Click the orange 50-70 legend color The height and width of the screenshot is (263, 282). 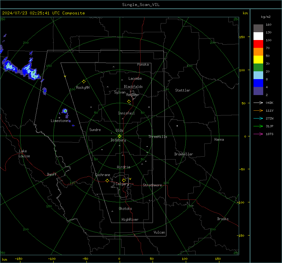258,52
